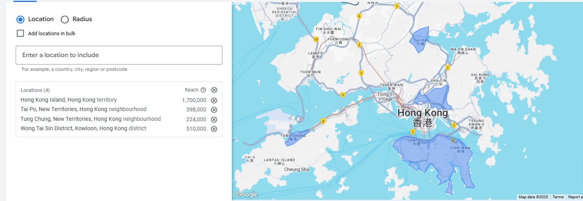The image size is (583, 201).
Task: Select the Radius radio button
Action: pyautogui.click(x=65, y=19)
